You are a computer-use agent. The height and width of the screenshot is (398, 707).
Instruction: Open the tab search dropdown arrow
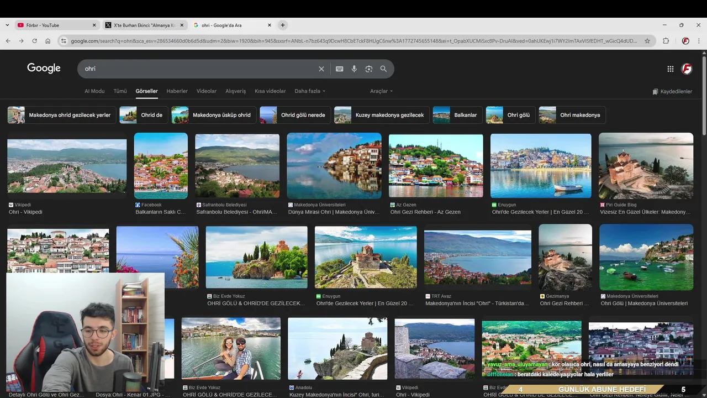click(x=7, y=25)
